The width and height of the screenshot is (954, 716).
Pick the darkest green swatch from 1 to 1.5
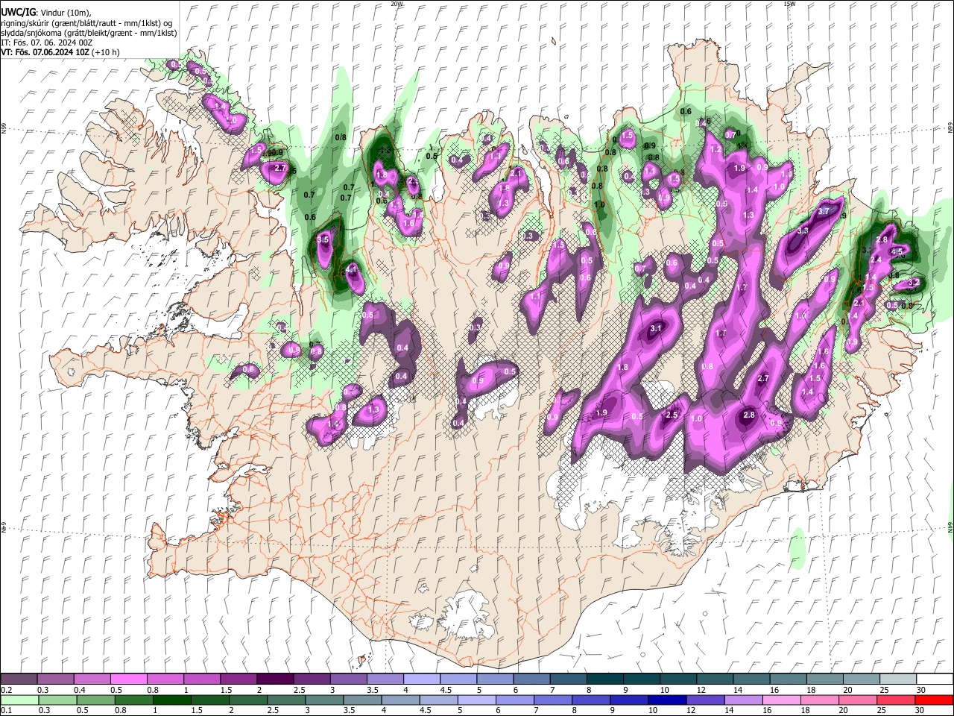click(x=171, y=700)
